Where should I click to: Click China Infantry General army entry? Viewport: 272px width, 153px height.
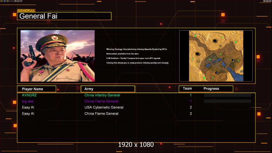(102, 95)
